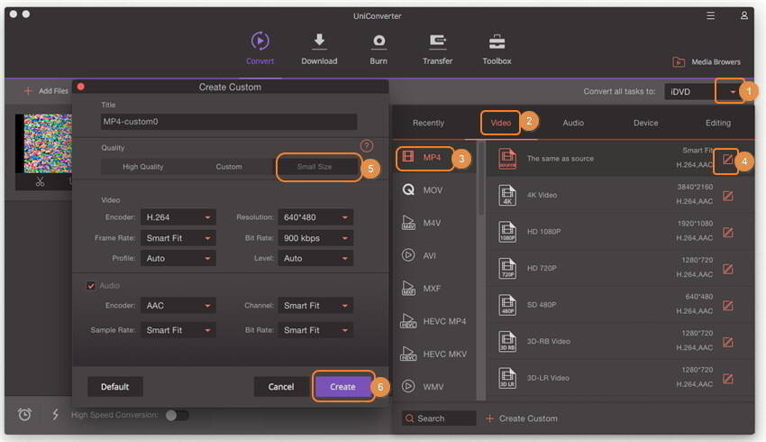
Task: Choose Small Size quality option
Action: pos(315,167)
